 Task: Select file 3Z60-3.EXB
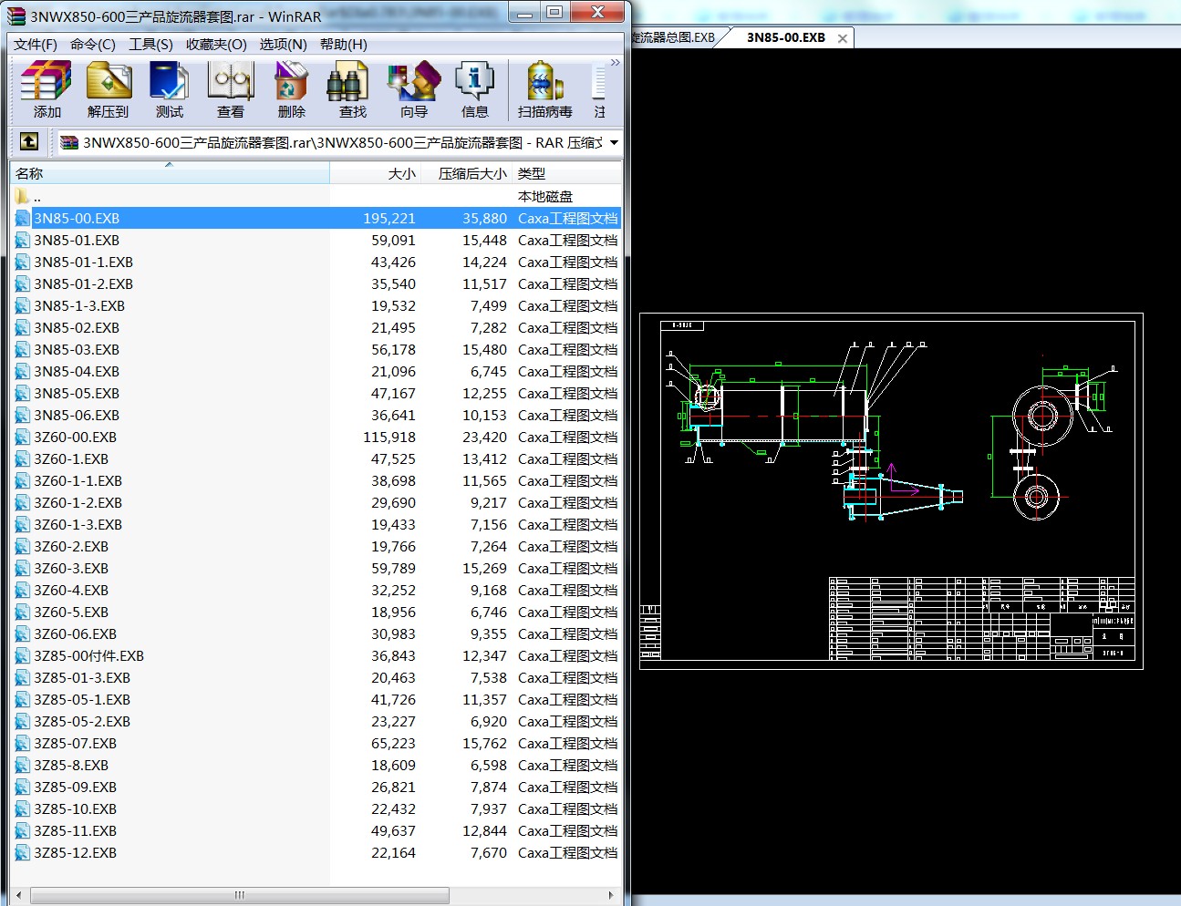coord(316,568)
